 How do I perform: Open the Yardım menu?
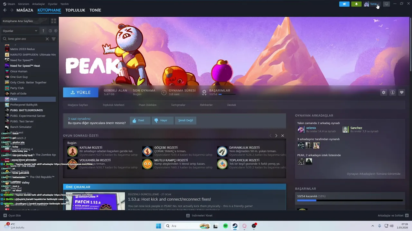[65, 4]
